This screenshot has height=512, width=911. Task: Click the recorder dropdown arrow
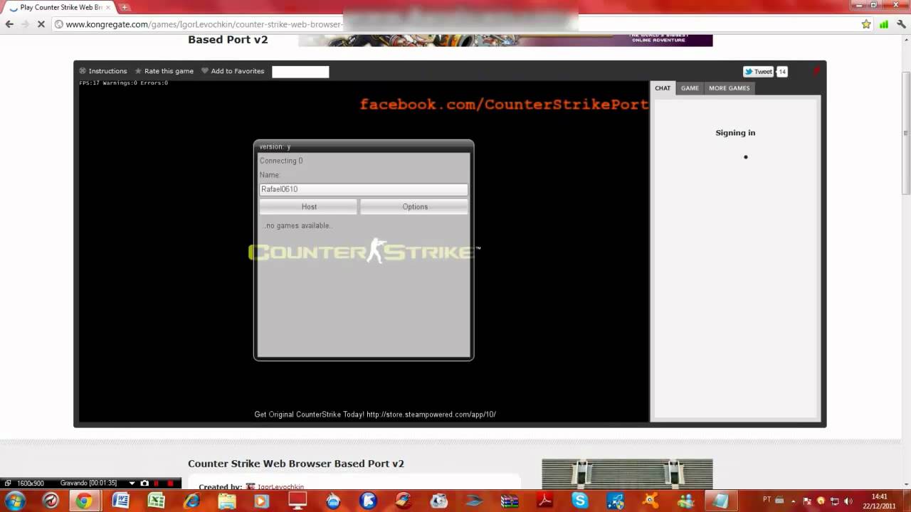pos(132,484)
